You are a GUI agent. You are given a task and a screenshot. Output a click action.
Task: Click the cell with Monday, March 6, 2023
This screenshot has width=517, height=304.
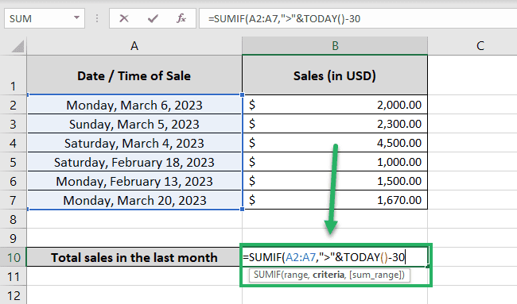(x=134, y=105)
